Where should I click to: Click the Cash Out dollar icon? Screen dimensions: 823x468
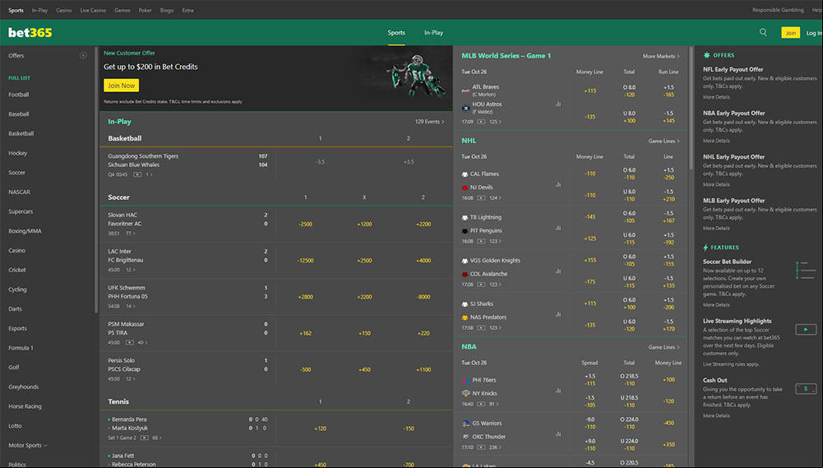click(806, 389)
